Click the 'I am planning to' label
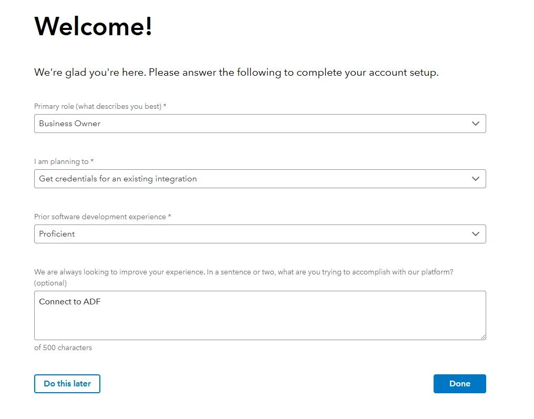The height and width of the screenshot is (419, 534). (x=64, y=161)
